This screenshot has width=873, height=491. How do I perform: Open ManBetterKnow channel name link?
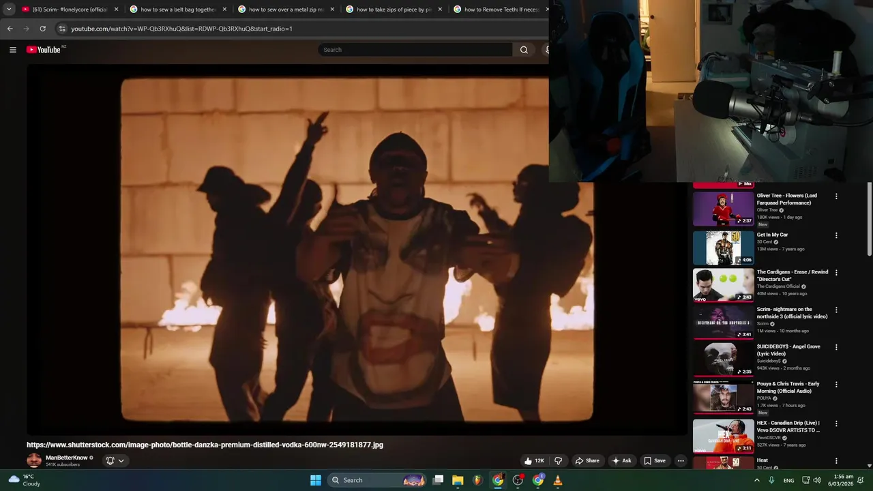coord(67,458)
